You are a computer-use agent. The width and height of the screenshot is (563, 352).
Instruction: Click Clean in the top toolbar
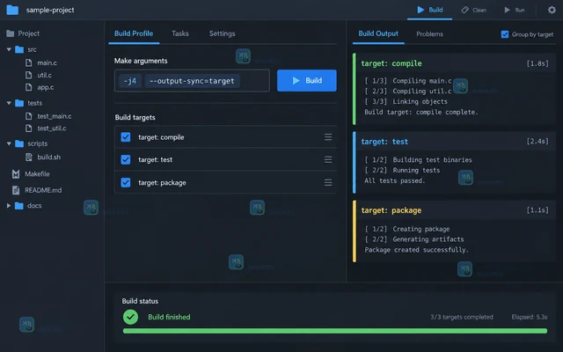pos(474,10)
